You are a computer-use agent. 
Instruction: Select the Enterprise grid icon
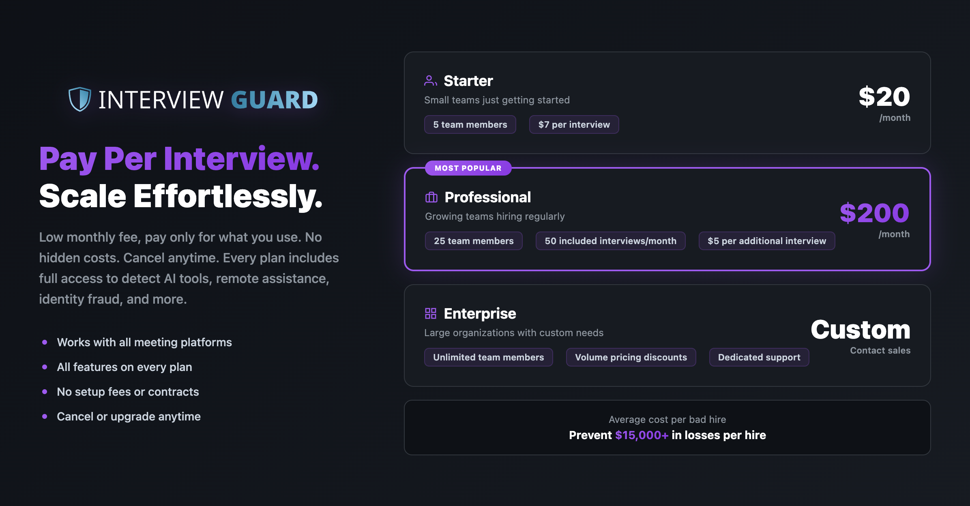(x=430, y=313)
